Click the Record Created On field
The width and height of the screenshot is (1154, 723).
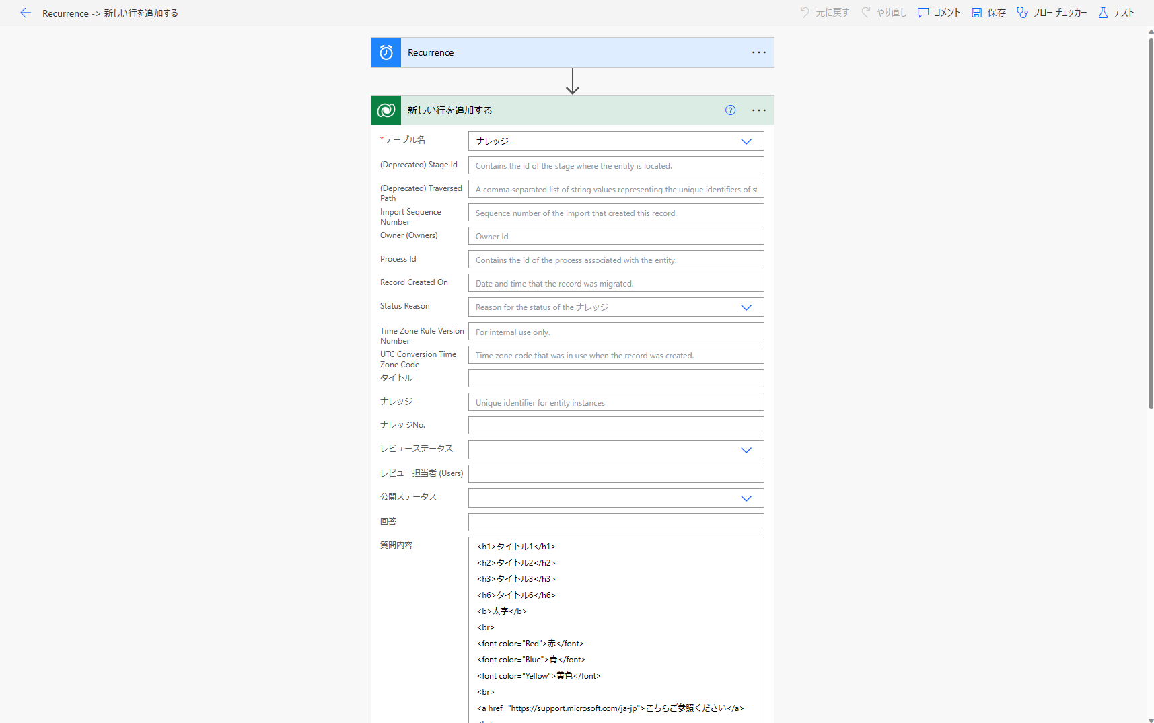pos(616,283)
